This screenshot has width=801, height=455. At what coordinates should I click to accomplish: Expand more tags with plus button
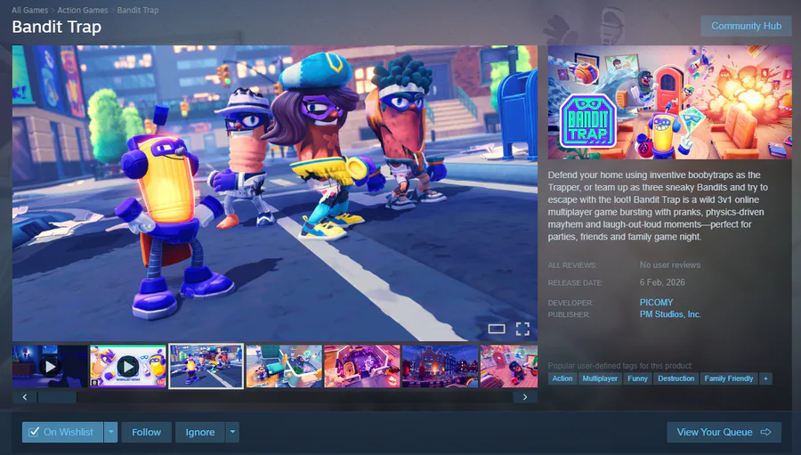click(x=765, y=378)
